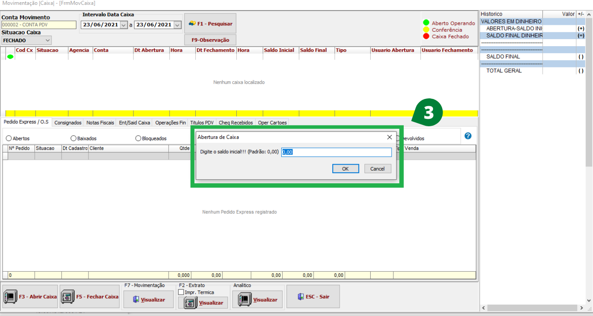Viewport: 593px width, 316px height.
Task: Open the Notas Fiscais tab
Action: [100, 123]
